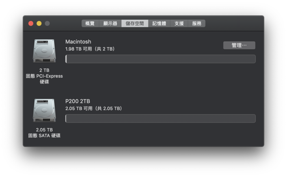Click the P200 2TB storage usage bar

tap(160, 118)
